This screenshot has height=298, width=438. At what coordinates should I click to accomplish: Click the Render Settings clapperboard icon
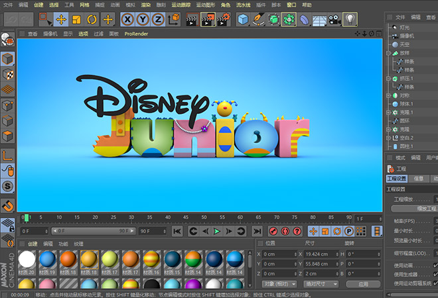(224, 19)
